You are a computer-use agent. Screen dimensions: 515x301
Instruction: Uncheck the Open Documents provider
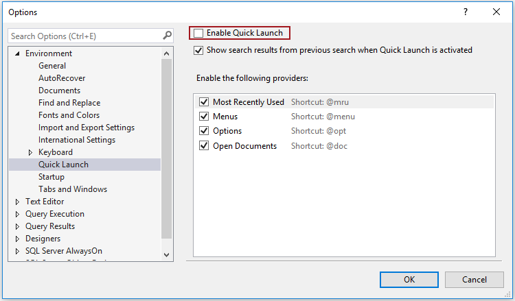click(204, 145)
